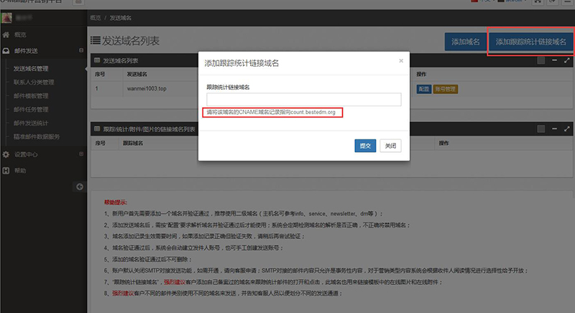Click the 设置中心 gear icon
575x313 pixels.
point(6,154)
